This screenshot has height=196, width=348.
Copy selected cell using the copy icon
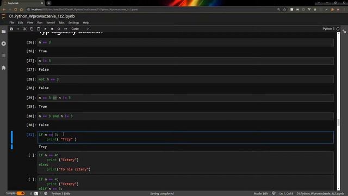point(32,29)
